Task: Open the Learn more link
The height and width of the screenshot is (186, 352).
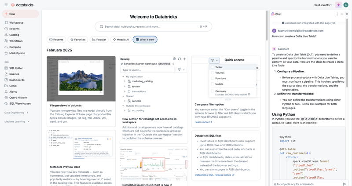Action: click(203, 122)
